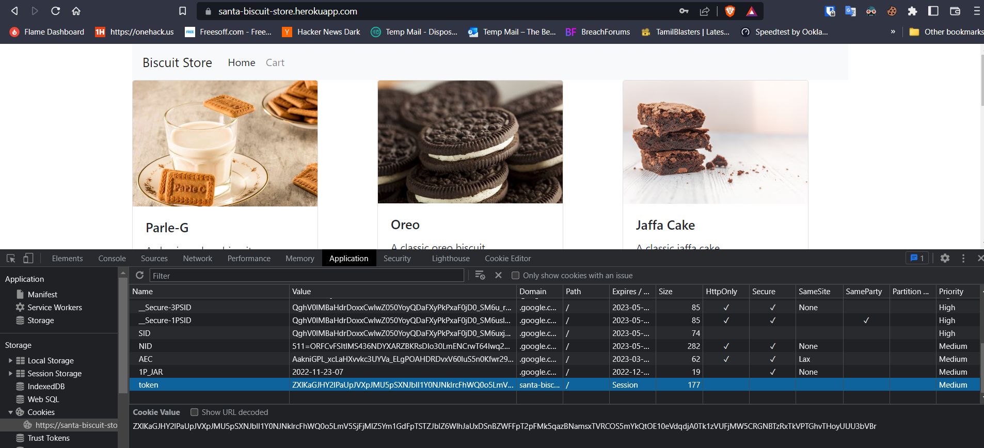
Task: Open the Bitwarden shield extension icon
Action: [830, 11]
